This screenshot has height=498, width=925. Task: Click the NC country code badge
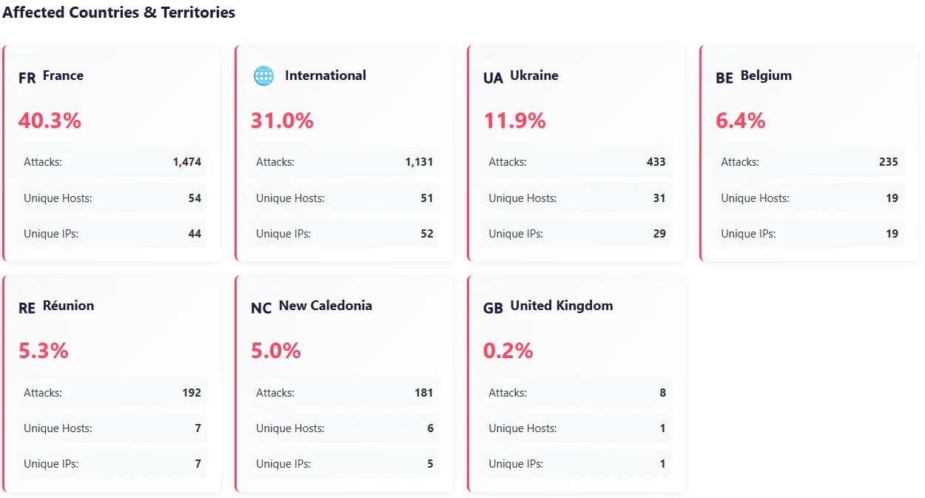pyautogui.click(x=261, y=308)
